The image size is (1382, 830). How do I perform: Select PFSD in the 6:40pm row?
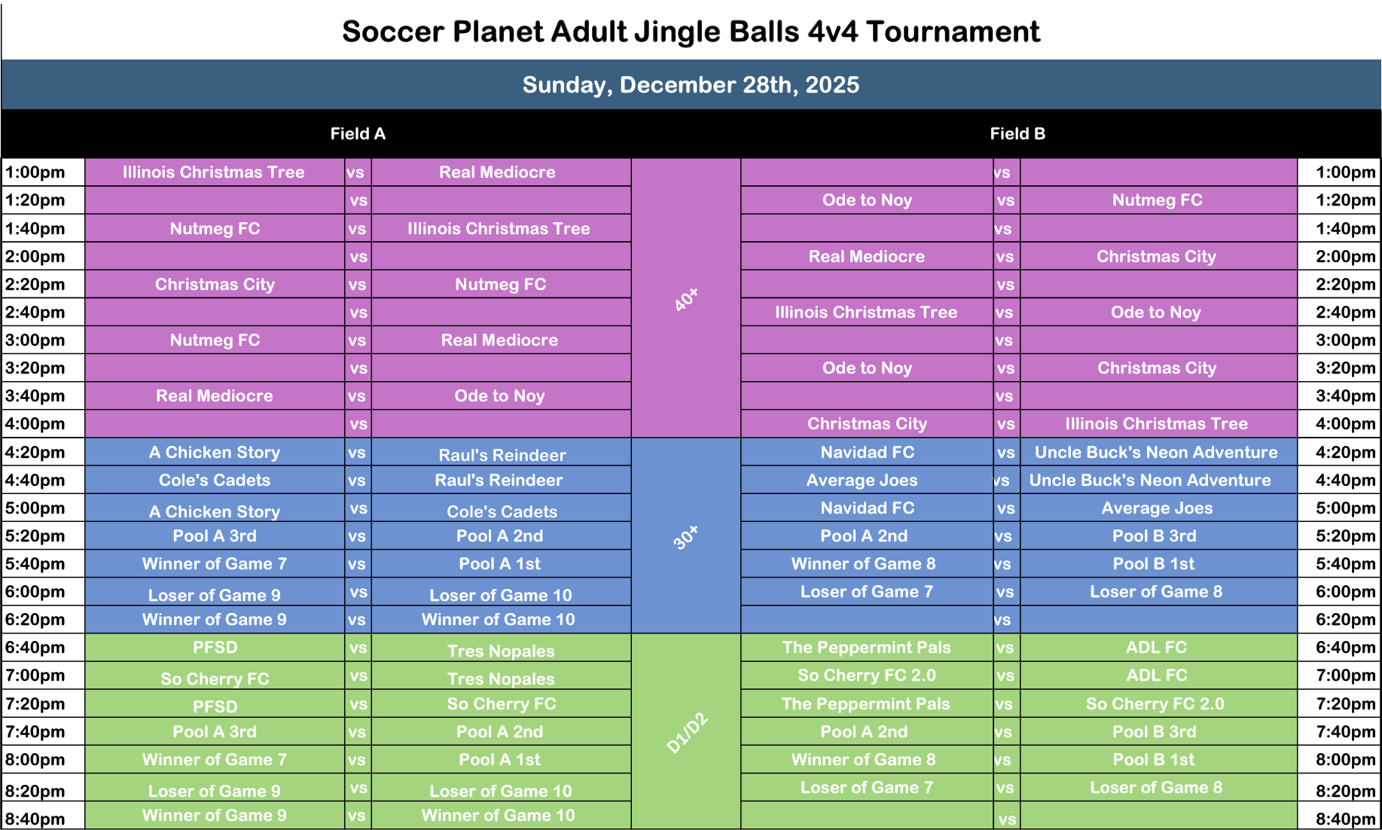[x=215, y=648]
